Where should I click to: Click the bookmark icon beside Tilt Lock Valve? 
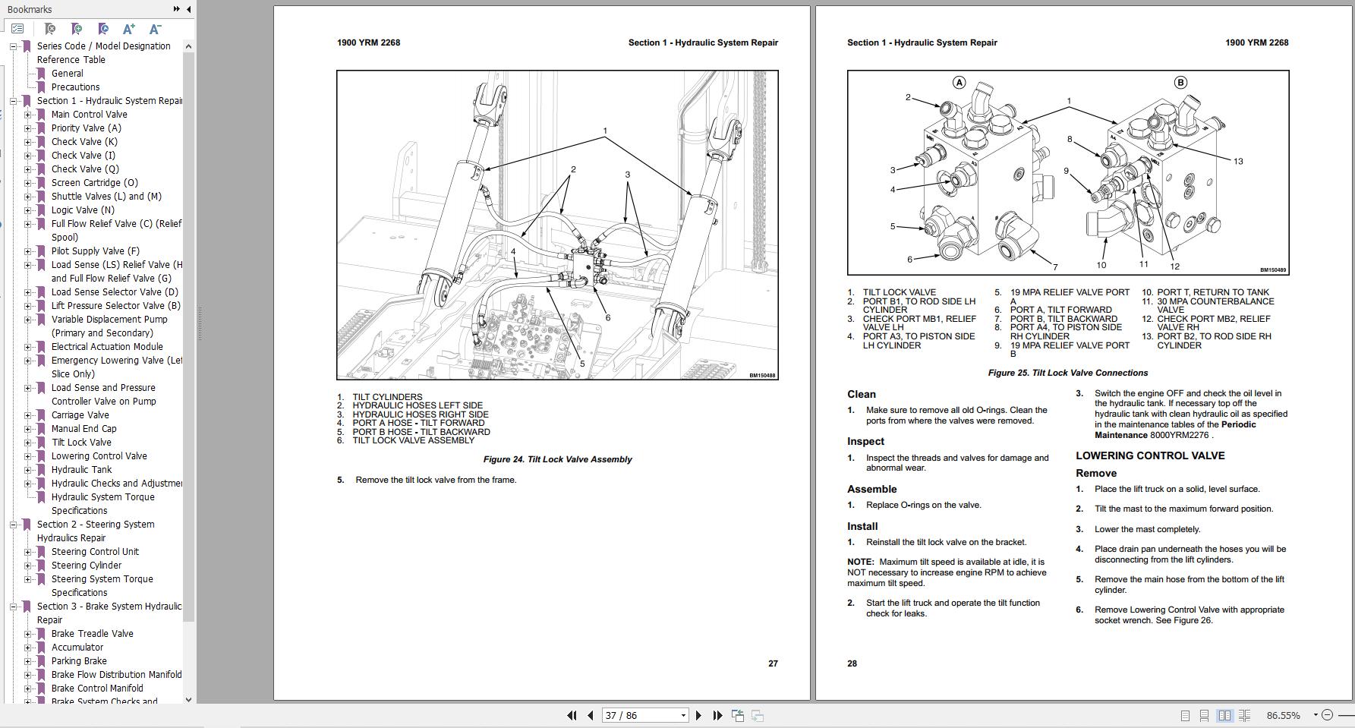pos(42,443)
